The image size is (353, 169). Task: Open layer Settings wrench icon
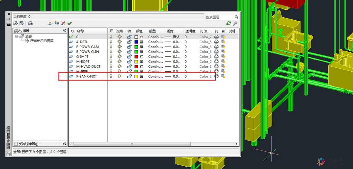pos(235,23)
